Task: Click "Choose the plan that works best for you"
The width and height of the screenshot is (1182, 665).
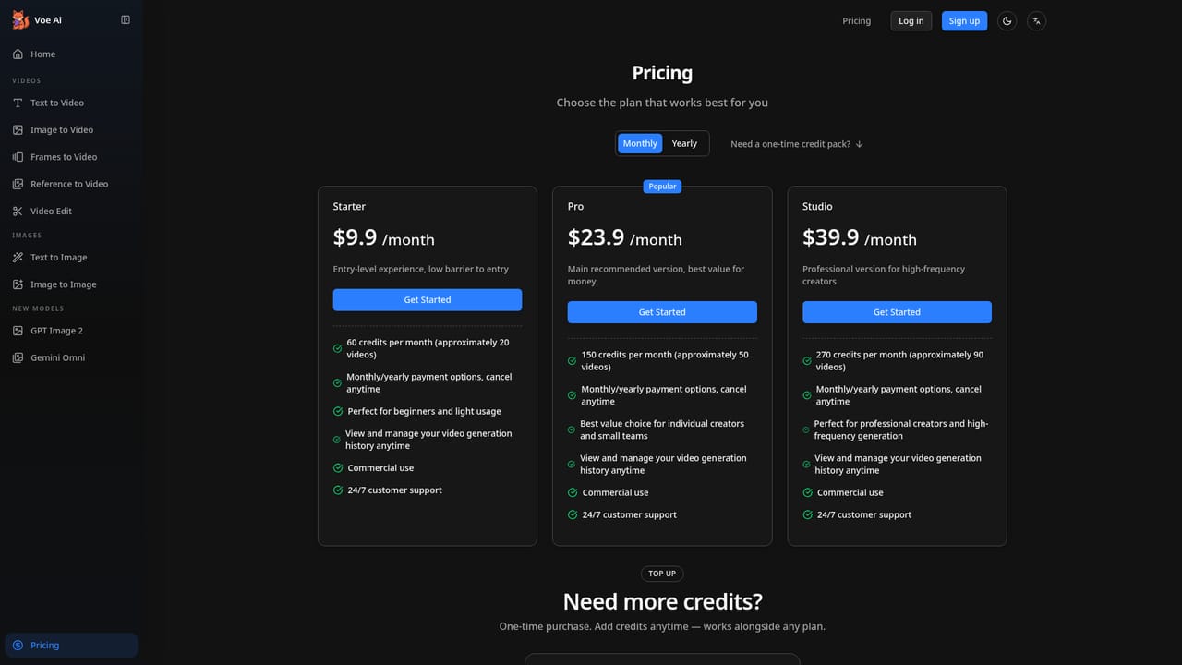Action: tap(662, 103)
